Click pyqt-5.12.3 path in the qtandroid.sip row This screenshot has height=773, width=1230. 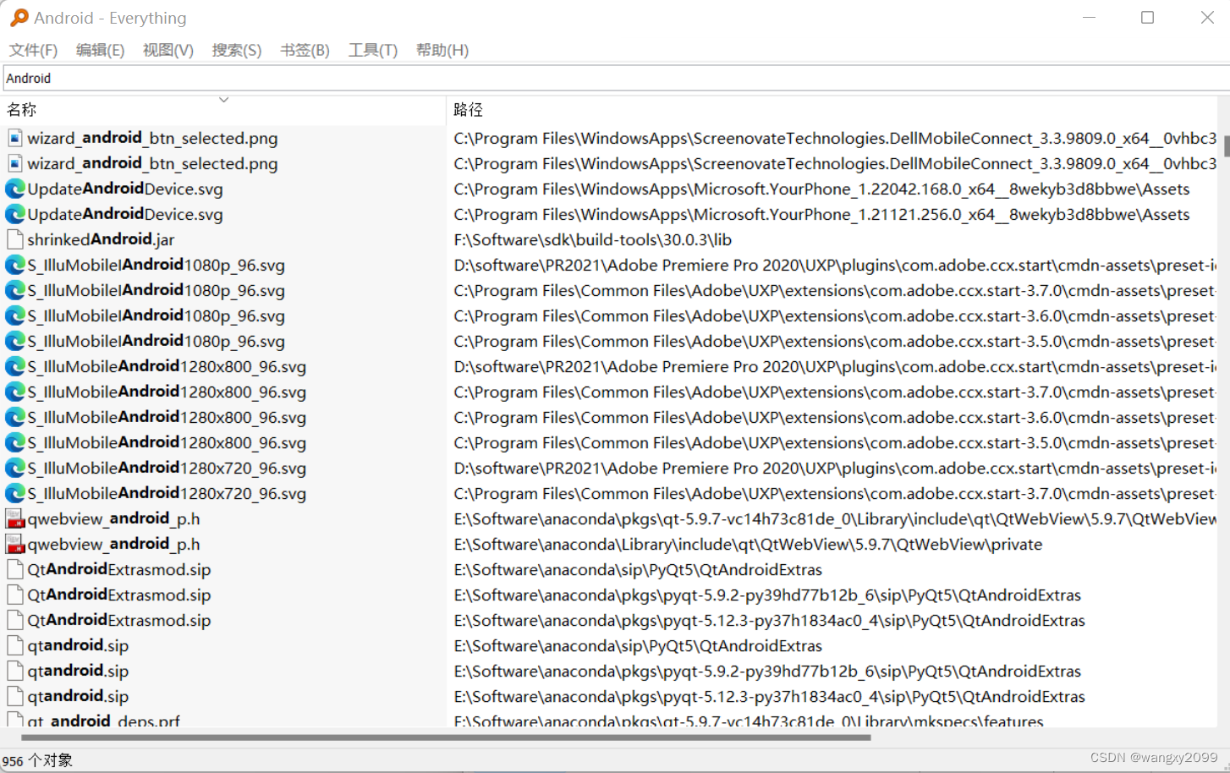point(769,696)
